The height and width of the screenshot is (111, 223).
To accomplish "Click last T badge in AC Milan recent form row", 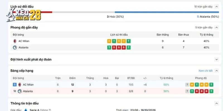I will click(129, 41).
